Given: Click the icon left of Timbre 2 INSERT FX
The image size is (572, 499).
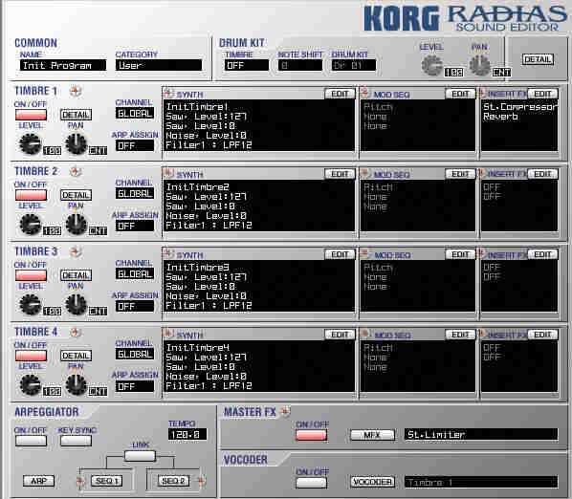Looking at the screenshot, I should (481, 173).
